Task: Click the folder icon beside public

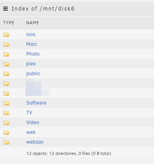Action: [x=6, y=74]
